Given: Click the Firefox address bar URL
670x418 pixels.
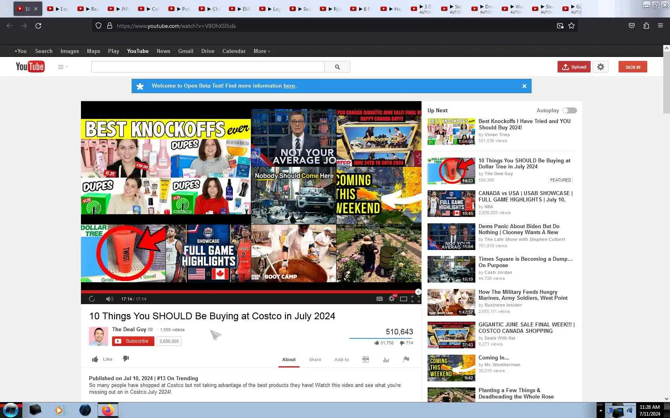Looking at the screenshot, I should [x=176, y=26].
